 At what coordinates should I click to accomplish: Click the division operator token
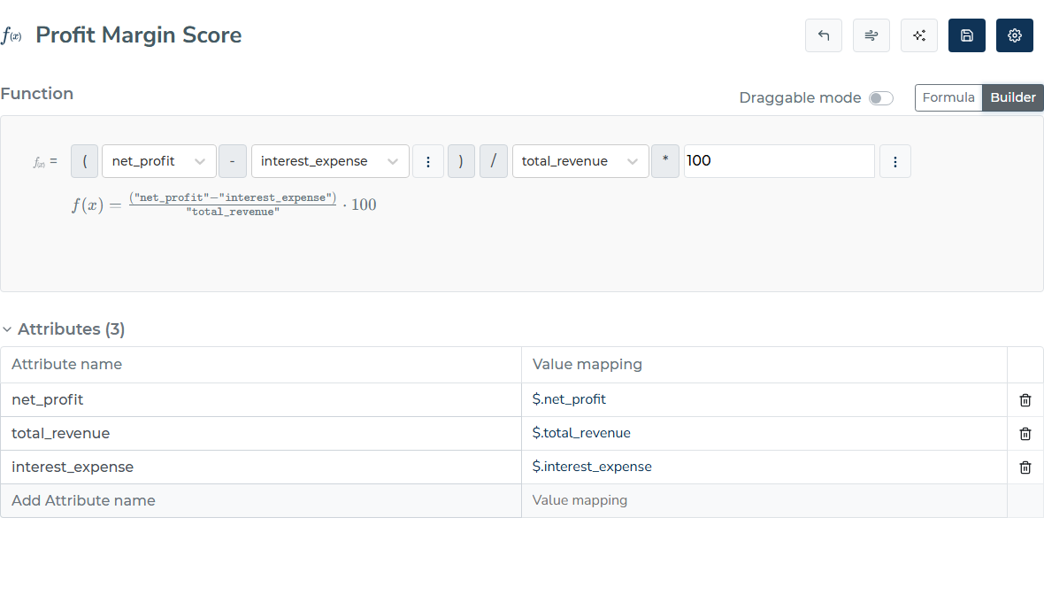[x=494, y=161]
